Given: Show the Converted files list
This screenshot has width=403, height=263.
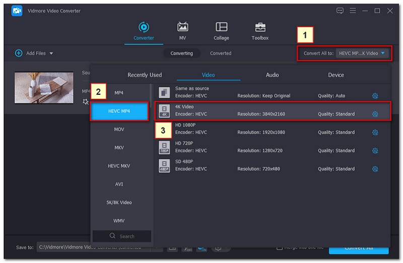Looking at the screenshot, I should (221, 53).
